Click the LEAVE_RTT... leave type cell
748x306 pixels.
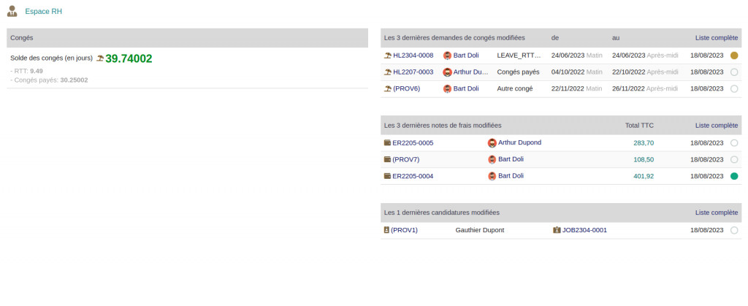click(x=519, y=56)
